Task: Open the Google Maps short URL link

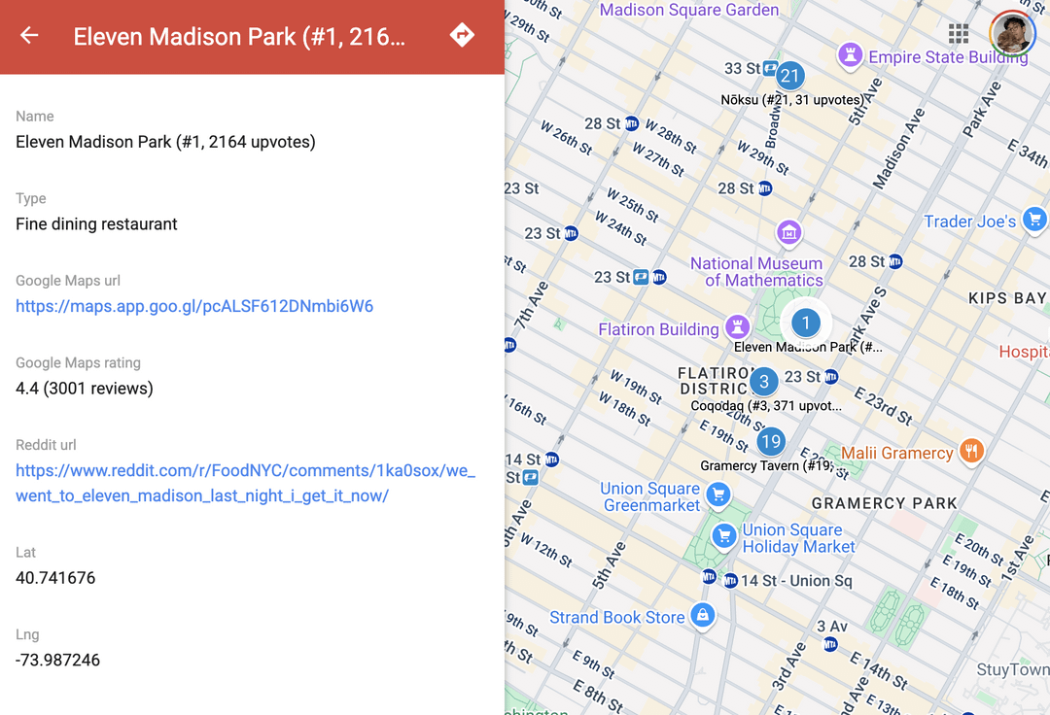Action: 194,306
